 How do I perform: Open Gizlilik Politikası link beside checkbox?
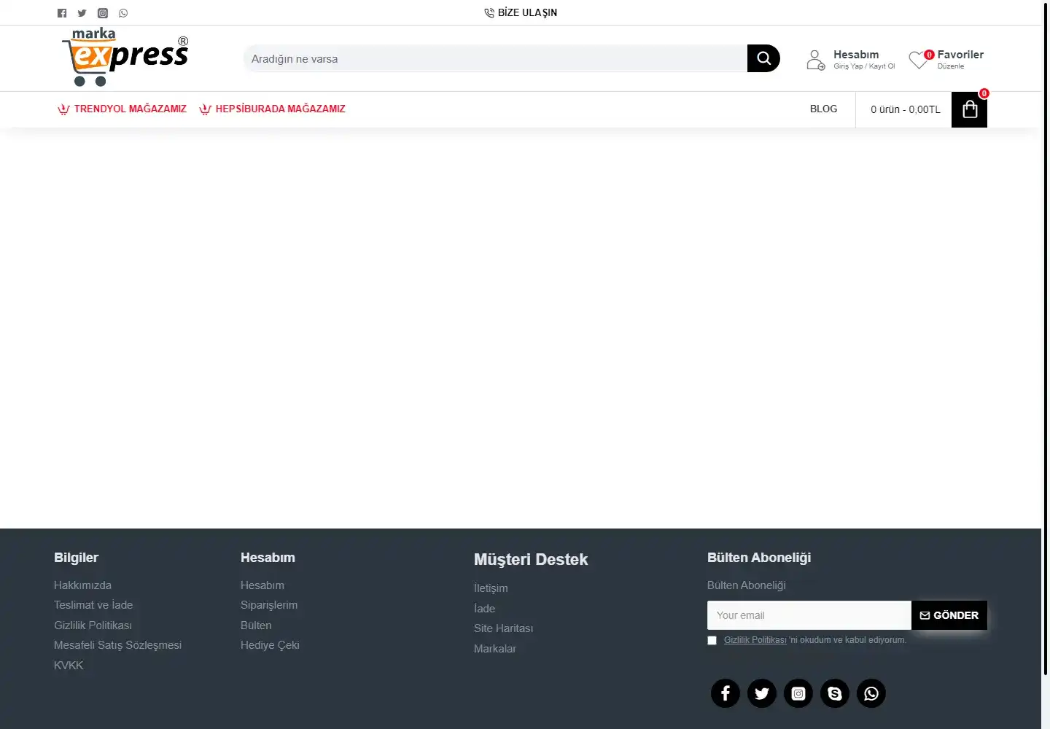pyautogui.click(x=755, y=640)
